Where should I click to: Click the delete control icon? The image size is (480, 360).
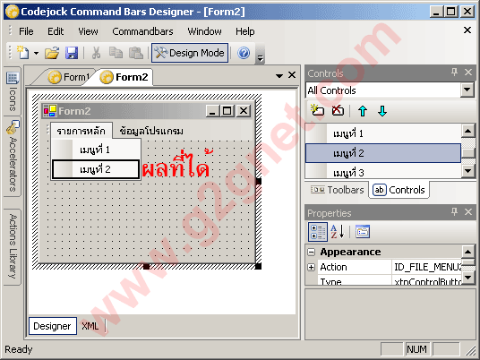pyautogui.click(x=338, y=110)
